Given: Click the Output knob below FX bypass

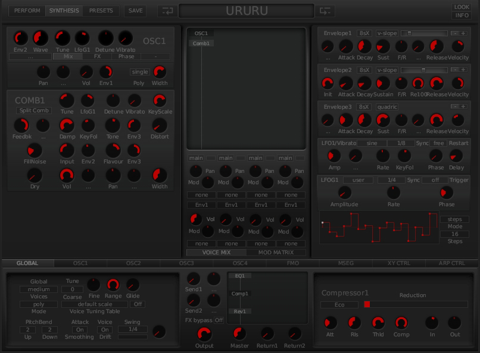Looking at the screenshot, I should [x=204, y=334].
